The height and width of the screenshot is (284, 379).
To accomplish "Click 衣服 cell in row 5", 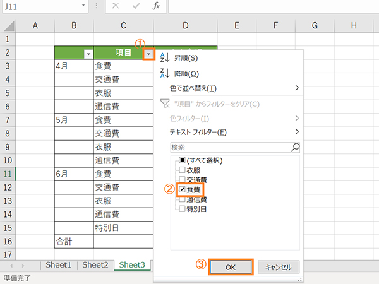I will [124, 93].
